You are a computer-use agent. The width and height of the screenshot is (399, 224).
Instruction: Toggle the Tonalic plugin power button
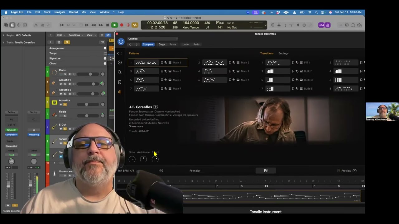coord(121,41)
